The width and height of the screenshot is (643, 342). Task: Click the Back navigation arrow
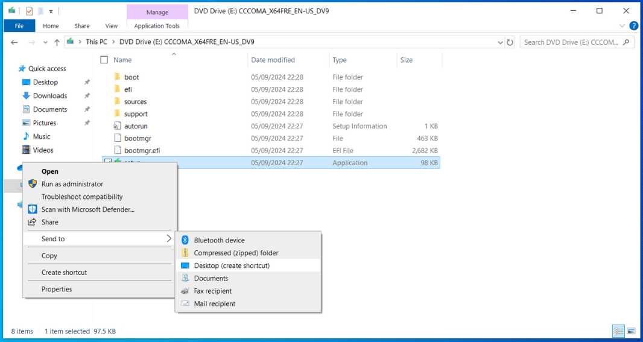point(14,42)
